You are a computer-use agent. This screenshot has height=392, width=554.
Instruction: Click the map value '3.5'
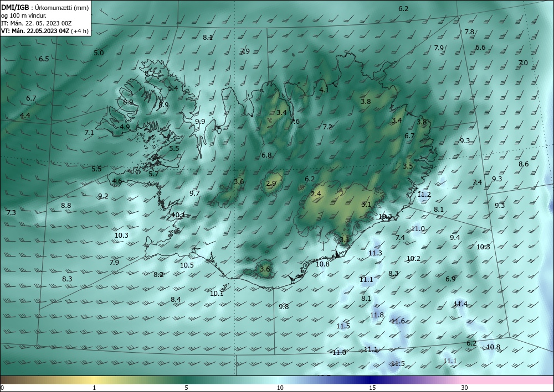coord(408,166)
